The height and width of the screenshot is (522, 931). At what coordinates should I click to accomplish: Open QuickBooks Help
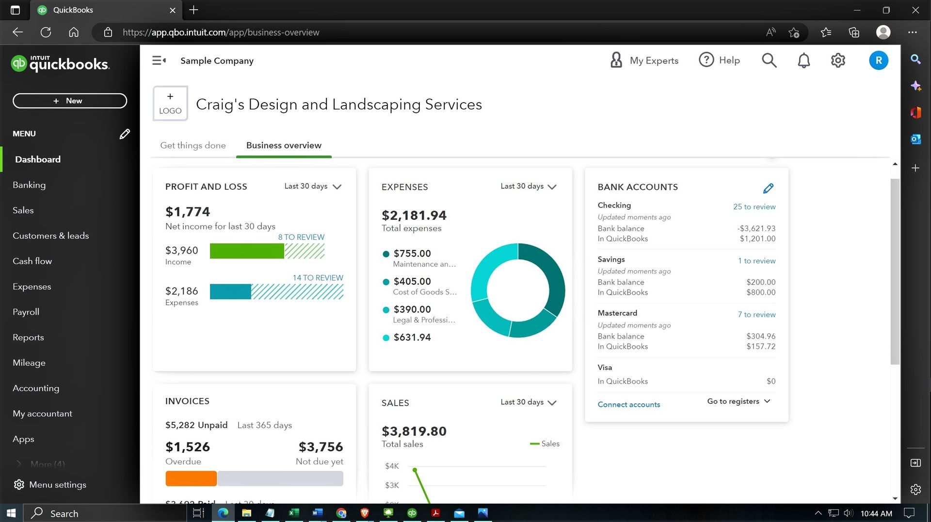(x=720, y=60)
